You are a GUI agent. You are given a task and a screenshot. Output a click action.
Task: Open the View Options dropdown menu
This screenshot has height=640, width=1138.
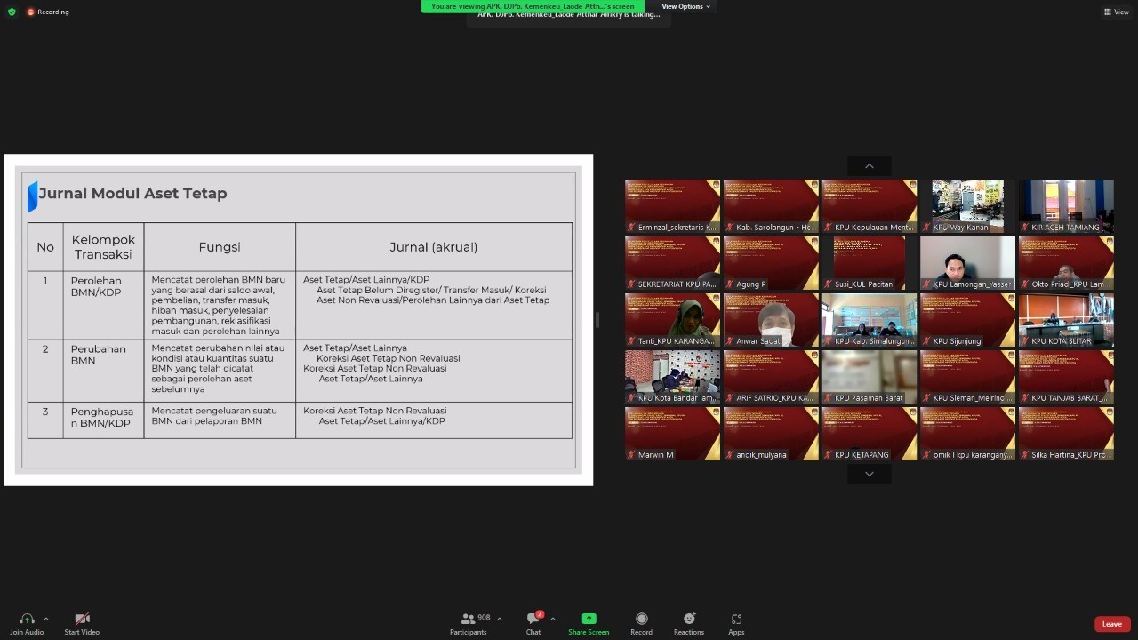[685, 6]
